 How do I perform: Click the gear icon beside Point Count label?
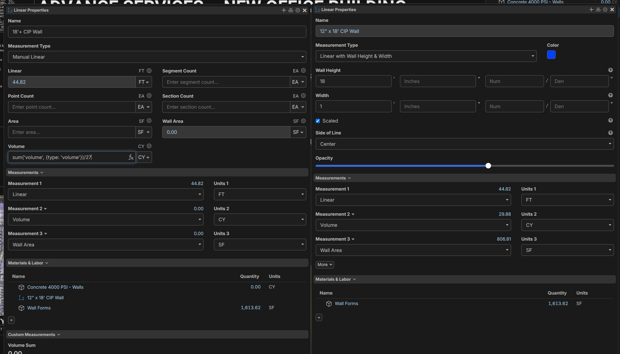(x=149, y=96)
